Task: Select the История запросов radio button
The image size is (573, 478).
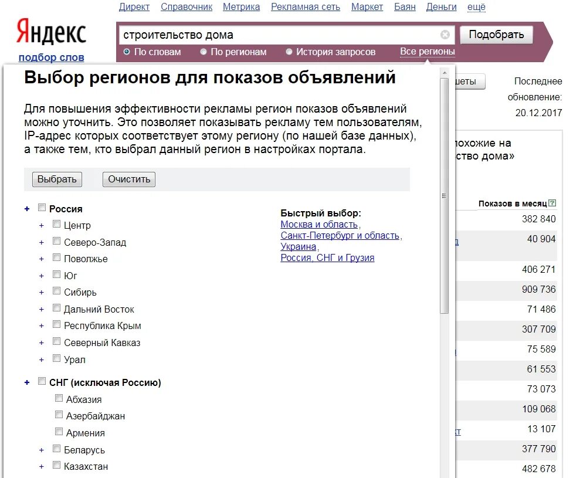Action: tap(289, 52)
